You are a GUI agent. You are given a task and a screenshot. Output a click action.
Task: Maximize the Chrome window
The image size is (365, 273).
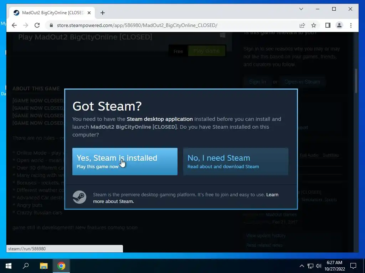(334, 9)
